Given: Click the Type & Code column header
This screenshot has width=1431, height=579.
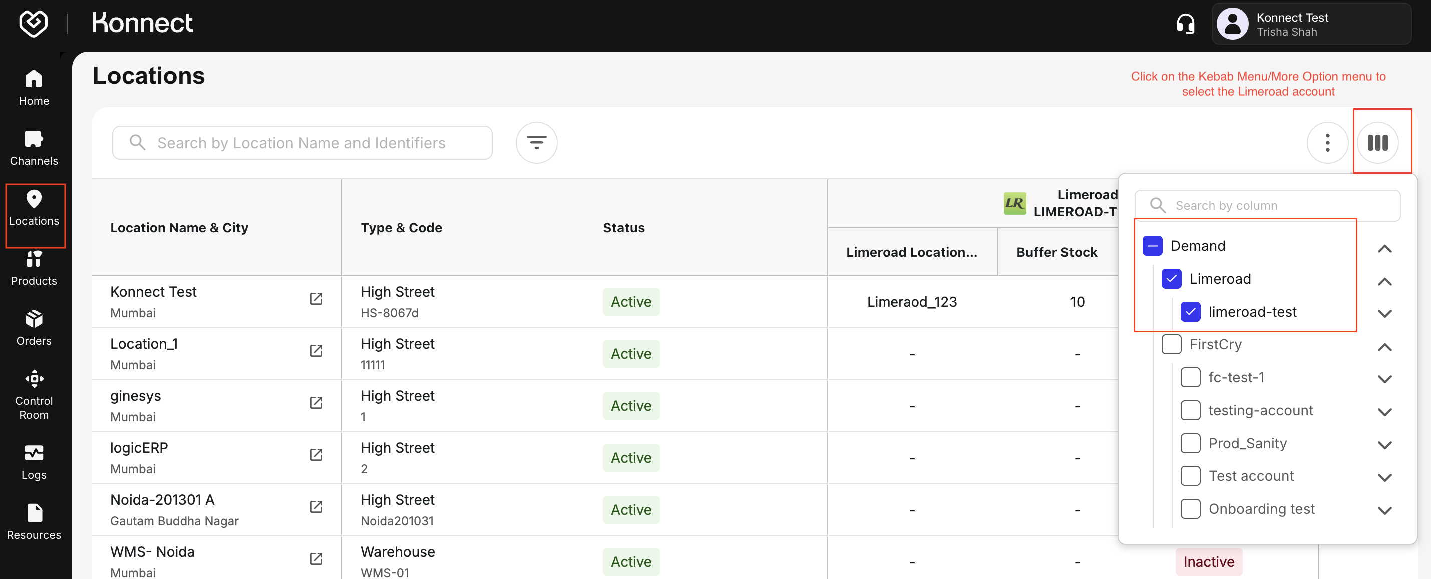Looking at the screenshot, I should click(401, 228).
